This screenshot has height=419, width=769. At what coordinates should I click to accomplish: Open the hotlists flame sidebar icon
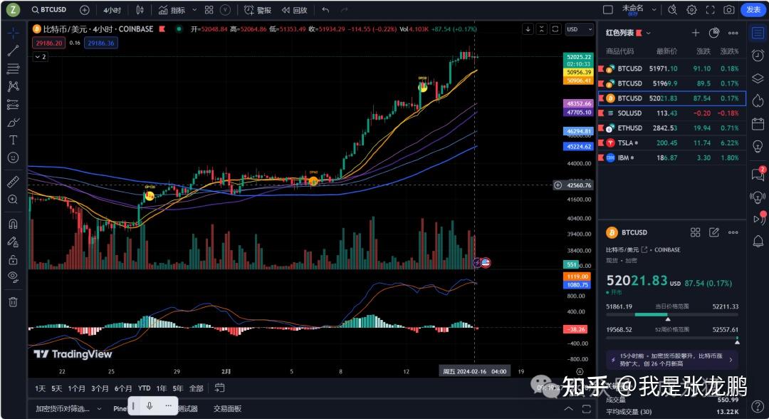point(758,101)
